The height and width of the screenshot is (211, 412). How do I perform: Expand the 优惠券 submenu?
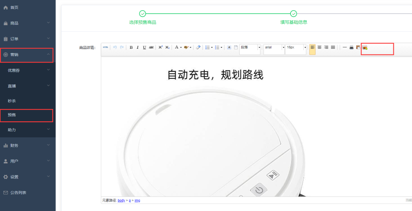click(x=28, y=70)
